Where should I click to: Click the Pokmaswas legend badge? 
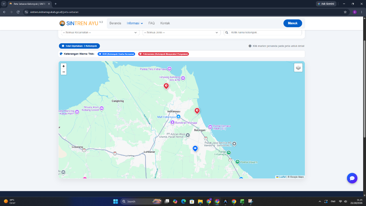[163, 54]
